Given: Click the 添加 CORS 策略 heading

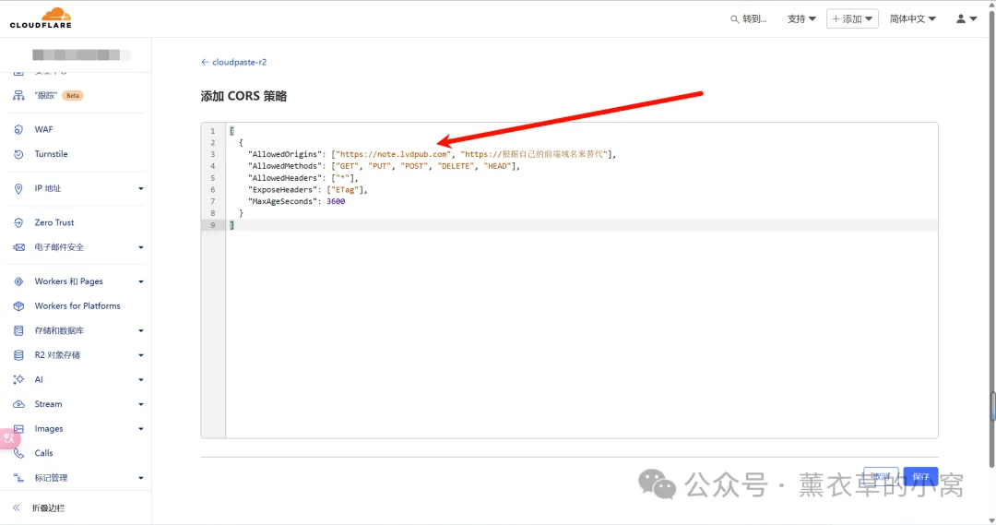Looking at the screenshot, I should 243,96.
